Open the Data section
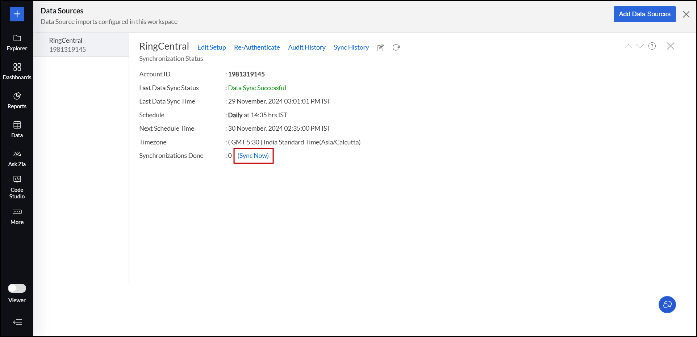This screenshot has width=697, height=337. click(x=17, y=129)
